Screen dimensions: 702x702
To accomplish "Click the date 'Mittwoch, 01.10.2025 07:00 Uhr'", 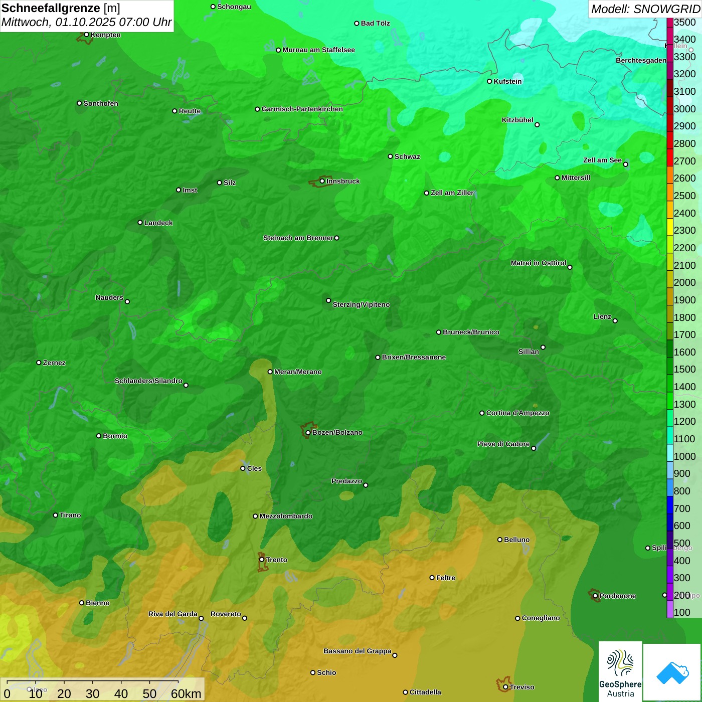I will [x=87, y=23].
